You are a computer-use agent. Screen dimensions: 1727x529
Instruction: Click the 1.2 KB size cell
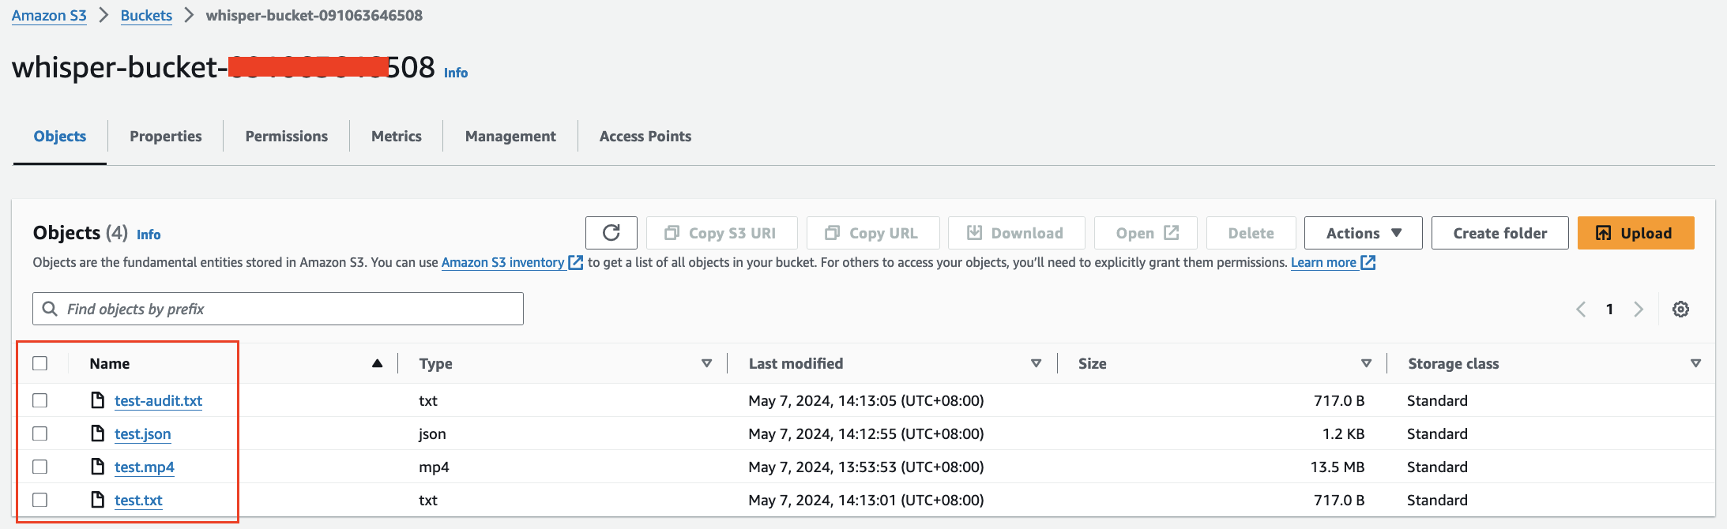[1343, 433]
